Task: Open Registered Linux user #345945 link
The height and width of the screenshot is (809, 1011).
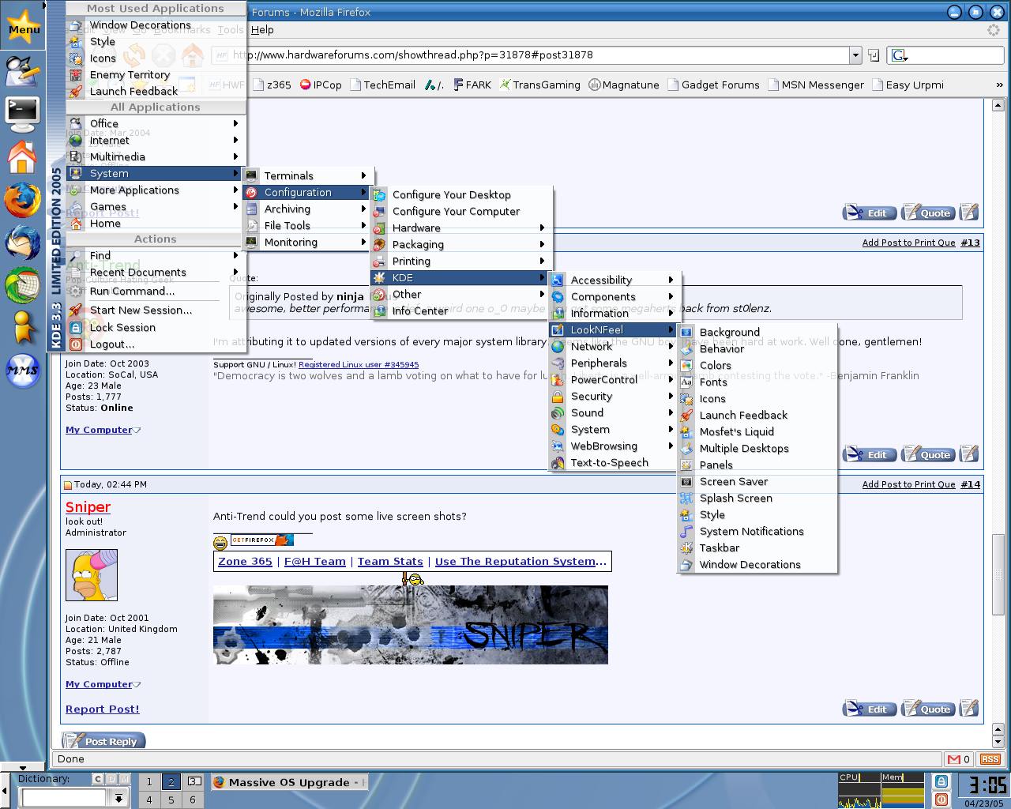Action: tap(359, 364)
